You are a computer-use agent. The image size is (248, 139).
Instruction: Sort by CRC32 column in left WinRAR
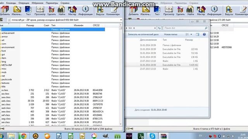[96, 25]
